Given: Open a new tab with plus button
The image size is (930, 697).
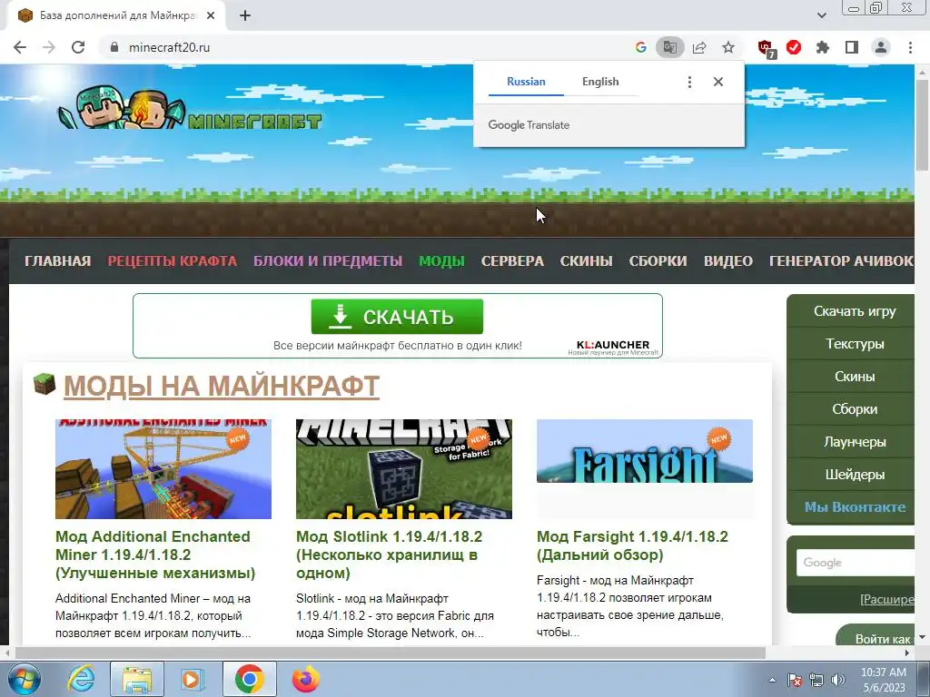Looking at the screenshot, I should pyautogui.click(x=245, y=15).
